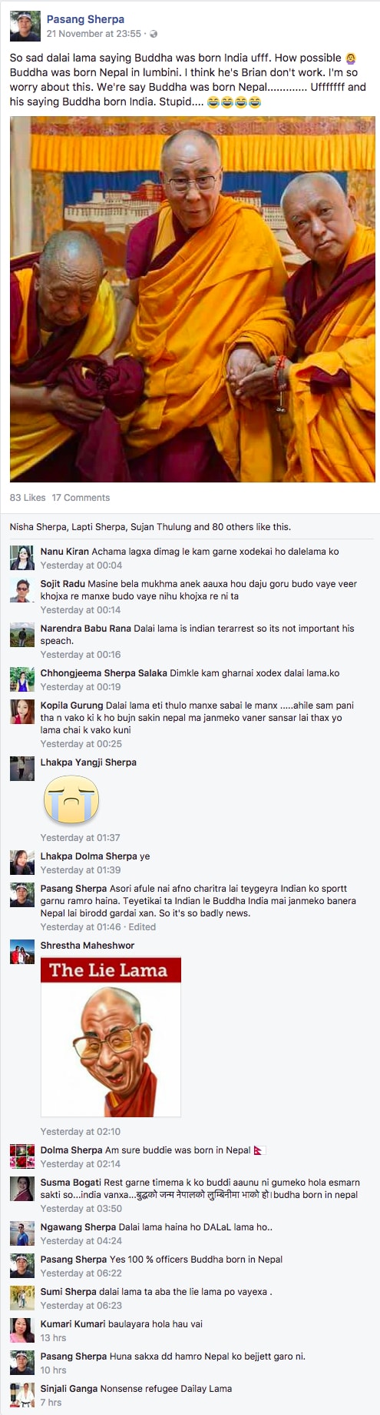Open the Pasang Sherpa post author name
The width and height of the screenshot is (380, 1415).
(x=85, y=19)
